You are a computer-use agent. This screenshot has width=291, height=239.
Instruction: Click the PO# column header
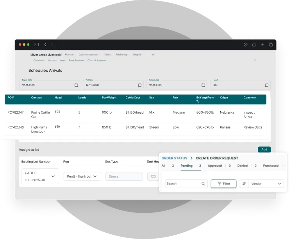[11, 98]
